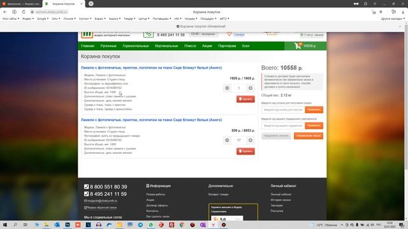408x229 pixels.
Task: Open the second product title link in cart
Action: click(x=152, y=120)
